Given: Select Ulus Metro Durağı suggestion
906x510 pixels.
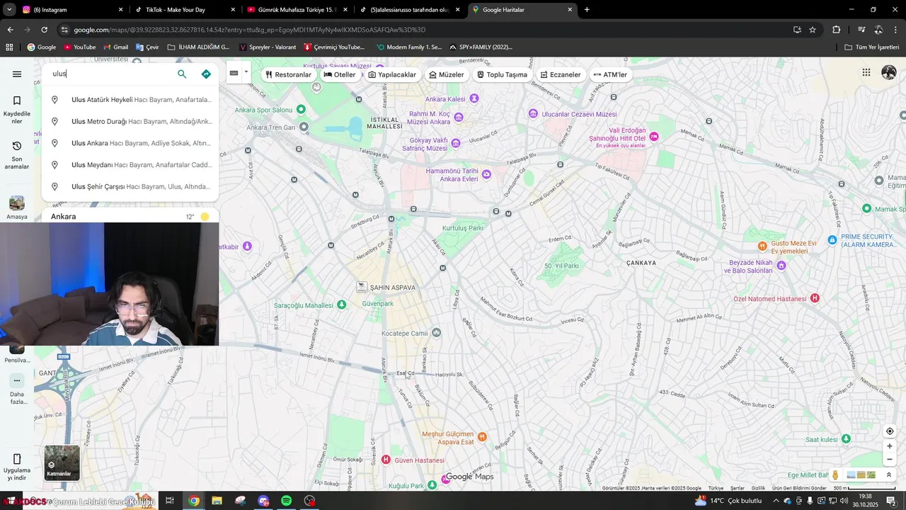Looking at the screenshot, I should pyautogui.click(x=131, y=122).
